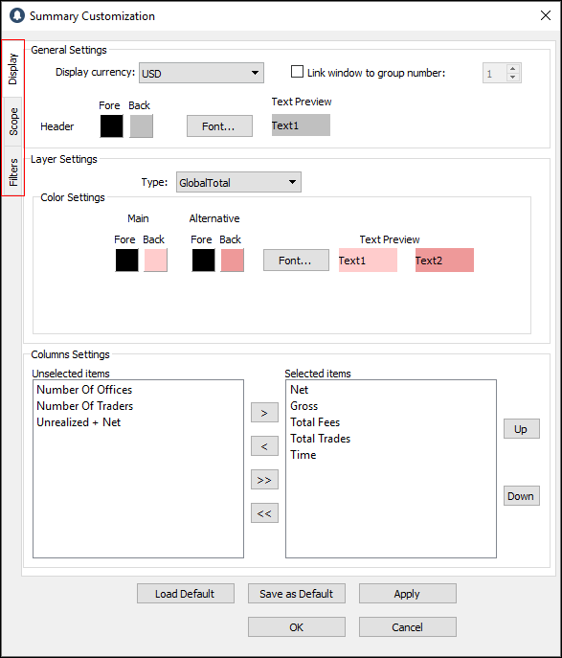Select Total Fees in Selected items list
The width and height of the screenshot is (562, 658).
coord(315,422)
